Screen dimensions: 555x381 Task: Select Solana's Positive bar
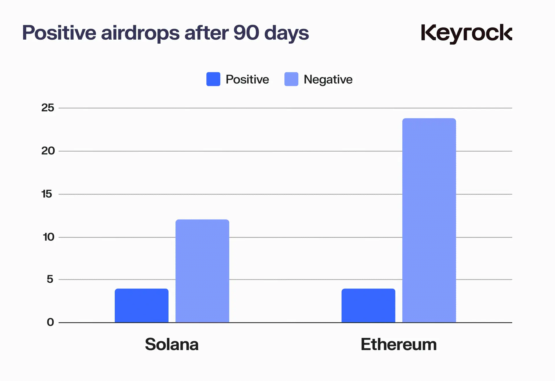pyautogui.click(x=141, y=305)
